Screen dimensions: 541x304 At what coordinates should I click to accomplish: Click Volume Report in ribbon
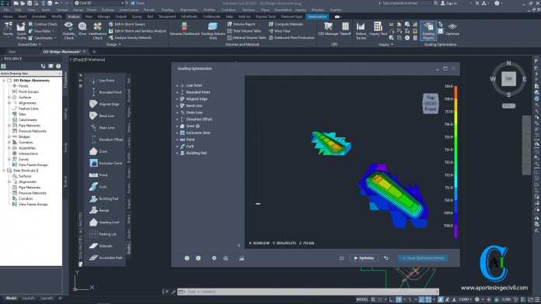click(x=242, y=24)
